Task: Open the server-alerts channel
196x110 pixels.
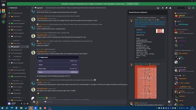Action: pyautogui.click(x=18, y=27)
